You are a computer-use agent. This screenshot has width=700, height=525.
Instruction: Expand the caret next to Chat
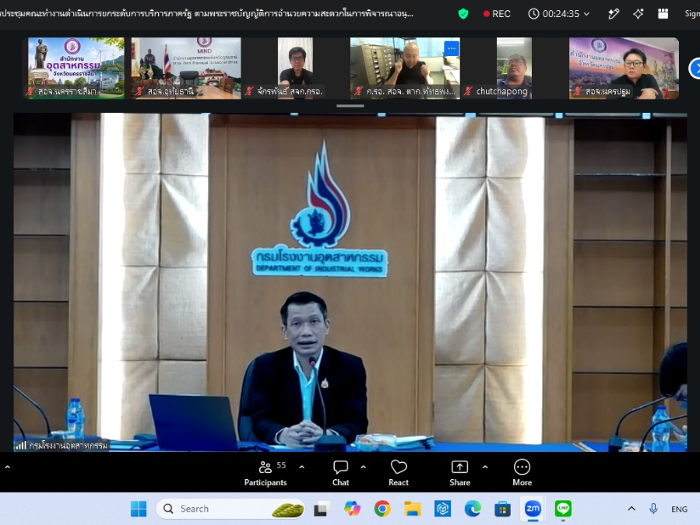(364, 467)
